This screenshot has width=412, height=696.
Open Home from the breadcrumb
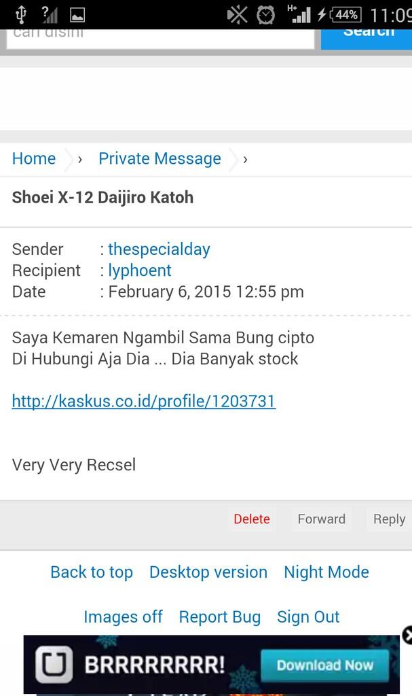(x=33, y=158)
